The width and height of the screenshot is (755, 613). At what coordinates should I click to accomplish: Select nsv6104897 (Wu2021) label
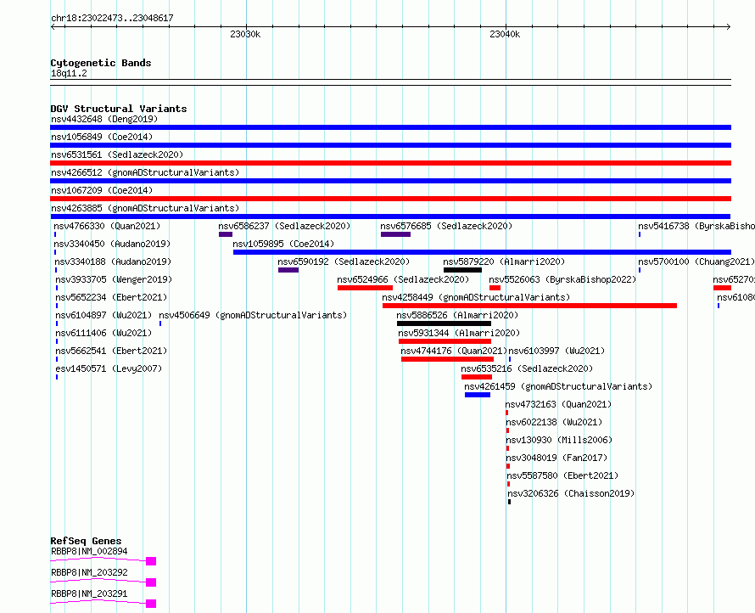pyautogui.click(x=103, y=315)
